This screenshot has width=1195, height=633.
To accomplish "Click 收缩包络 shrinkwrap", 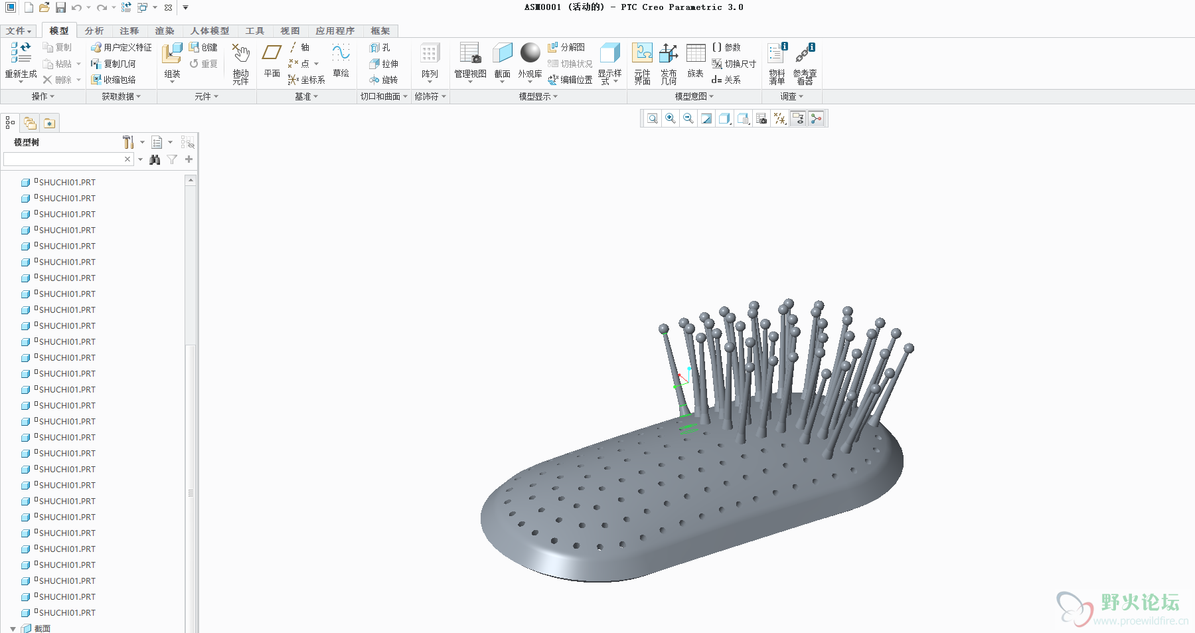I will [x=114, y=80].
